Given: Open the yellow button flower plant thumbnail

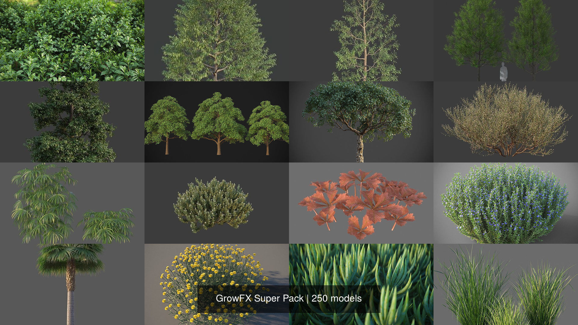Looking at the screenshot, I should tap(217, 284).
